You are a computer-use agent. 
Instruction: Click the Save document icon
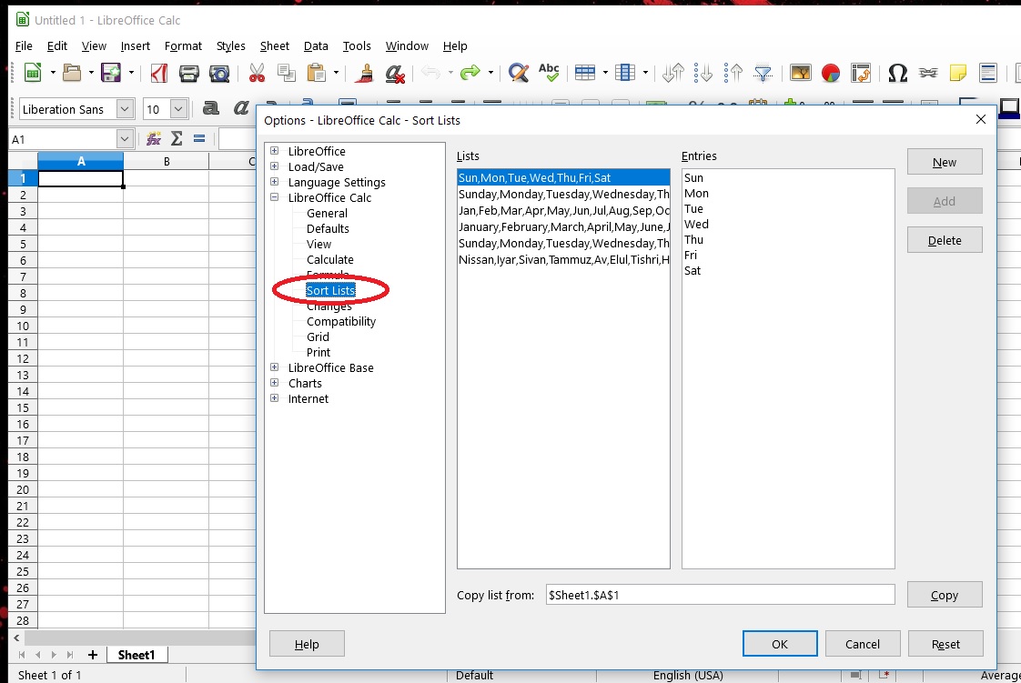(111, 73)
